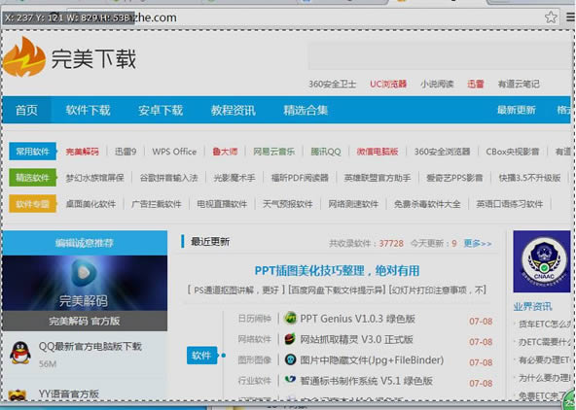
Task: Open 迅雷 hot search link
Action: (x=476, y=84)
